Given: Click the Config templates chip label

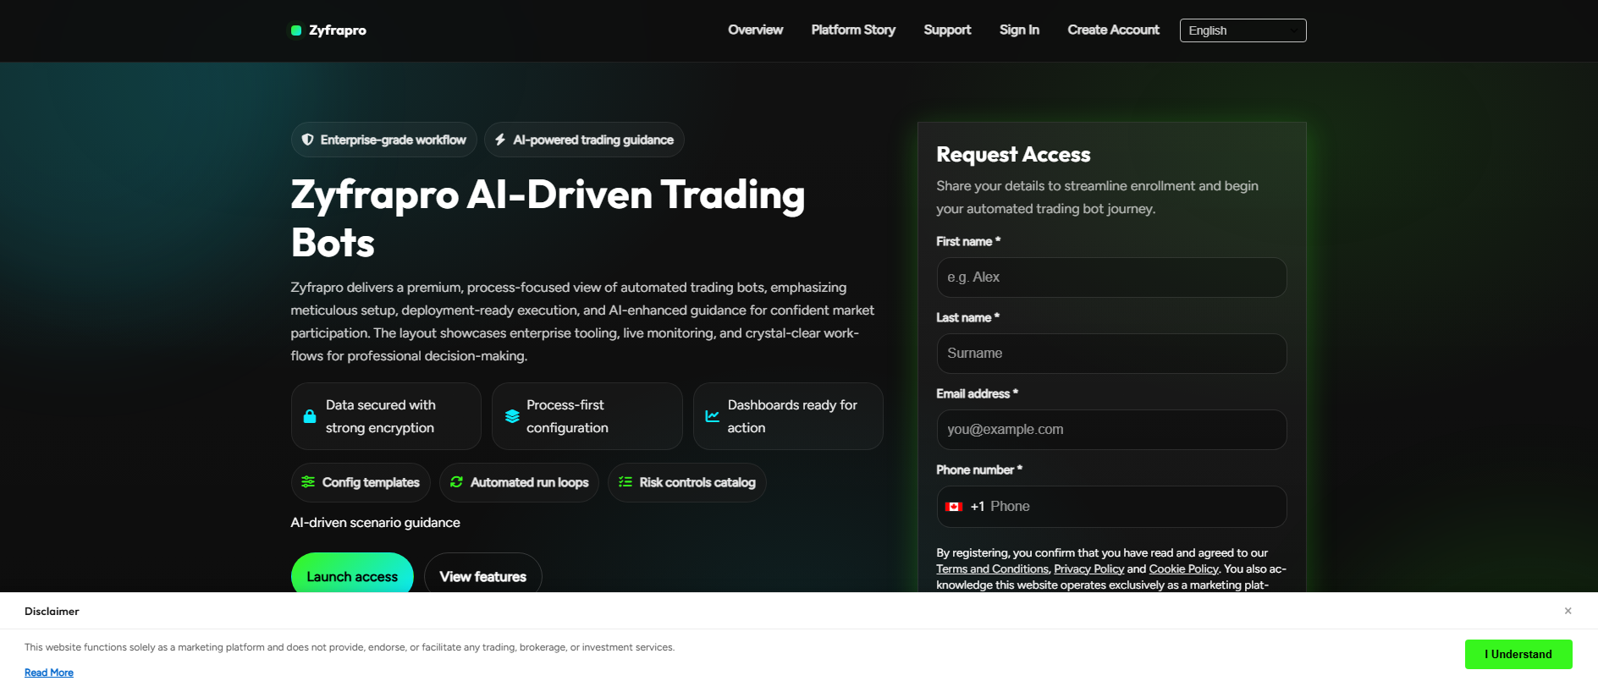Looking at the screenshot, I should [371, 482].
